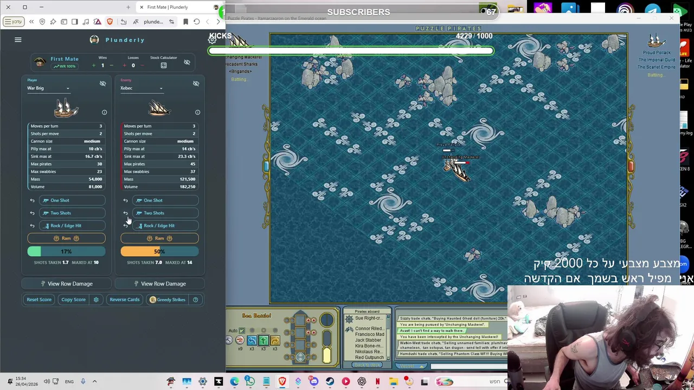
Task: Expand View Row Damage for the player
Action: coord(66,284)
